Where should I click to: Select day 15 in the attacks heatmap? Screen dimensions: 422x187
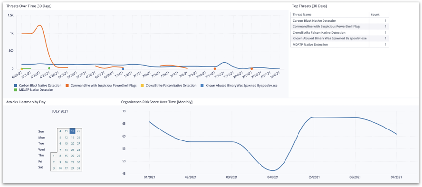(x=66, y=156)
